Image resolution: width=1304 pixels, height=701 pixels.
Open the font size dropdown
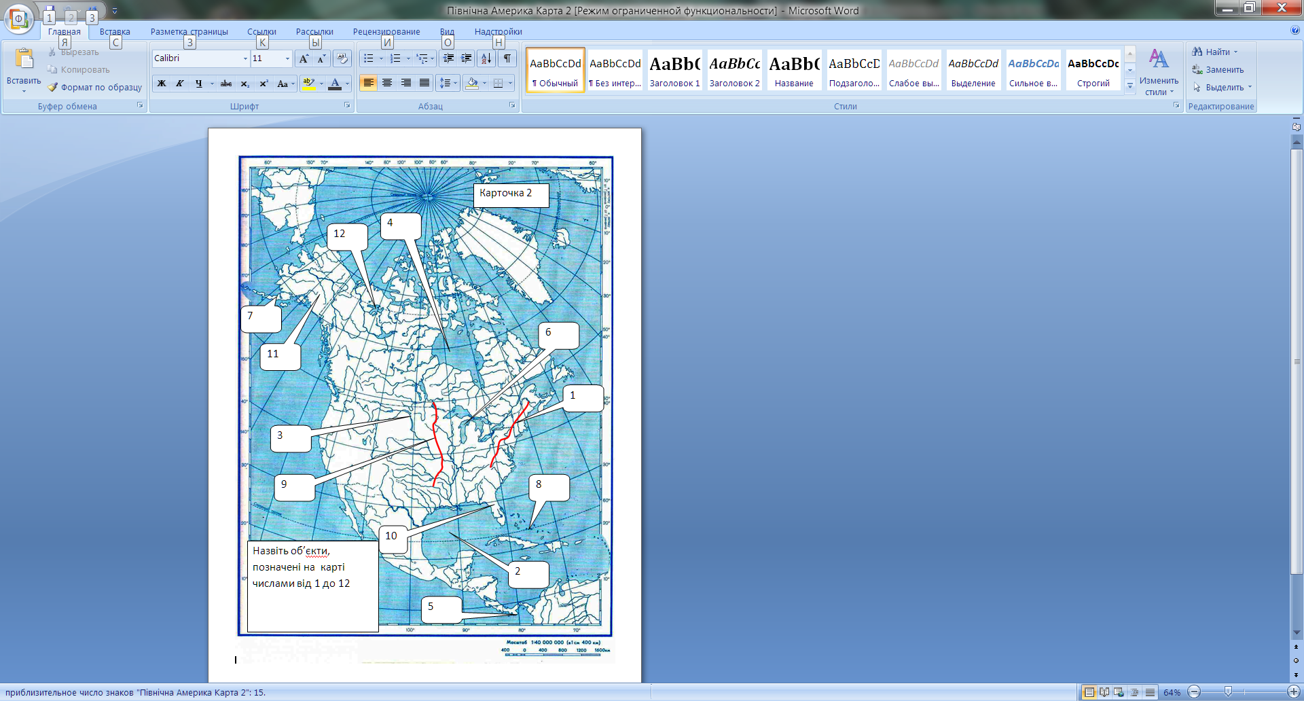[287, 59]
